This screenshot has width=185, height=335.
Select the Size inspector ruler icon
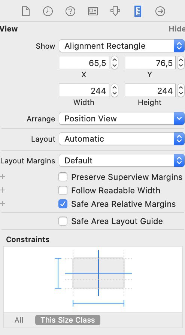pos(138,11)
